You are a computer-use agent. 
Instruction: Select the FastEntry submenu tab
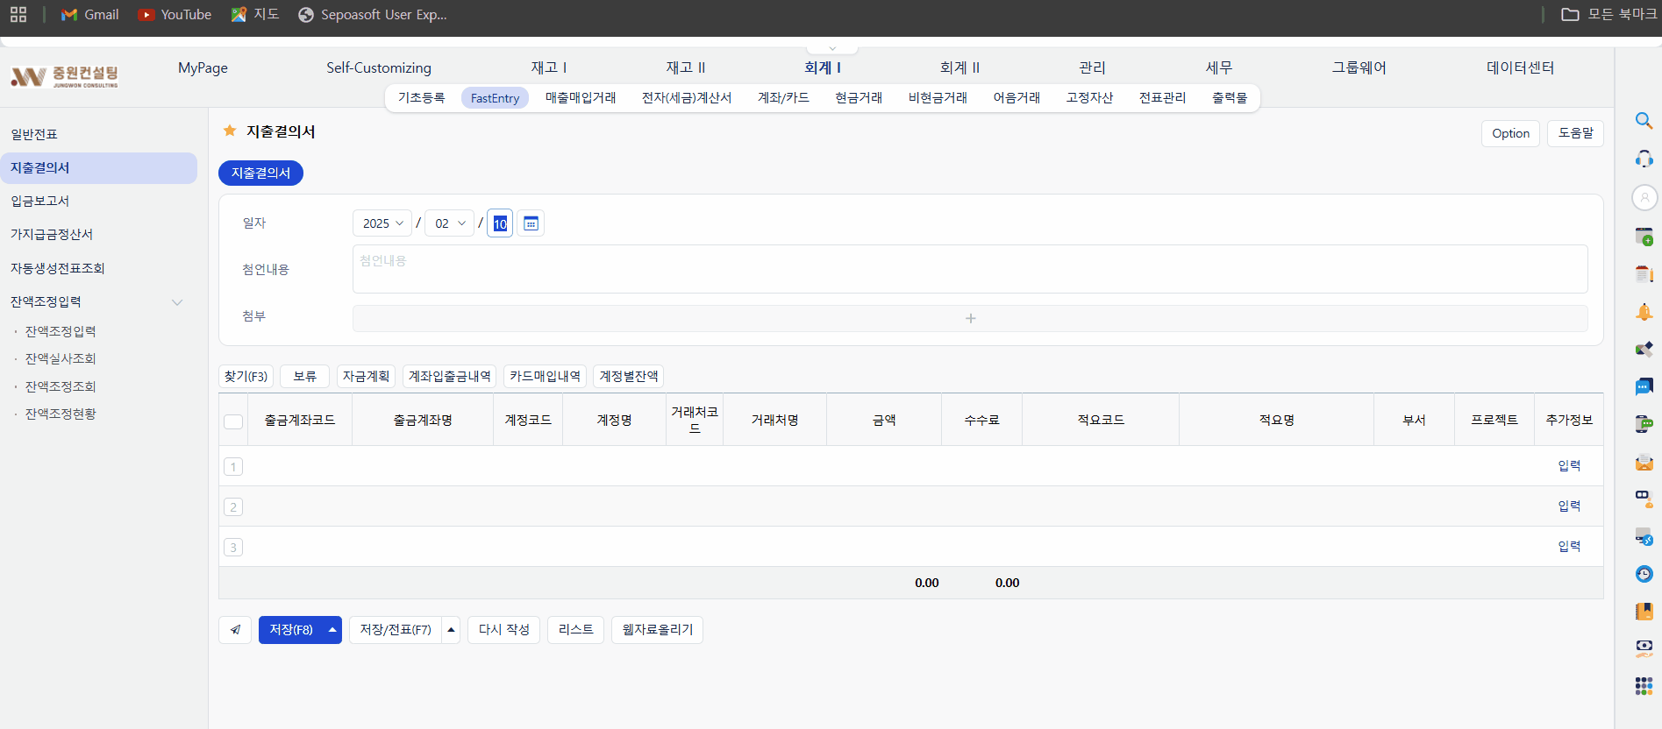coord(495,98)
